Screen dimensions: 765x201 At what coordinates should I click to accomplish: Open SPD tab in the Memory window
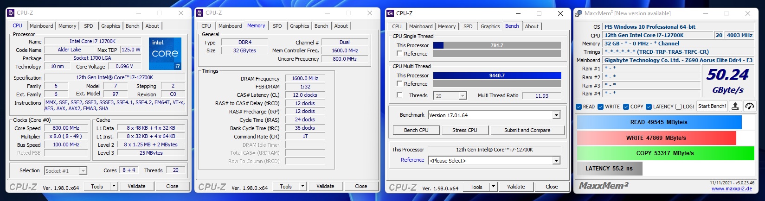[x=277, y=26]
